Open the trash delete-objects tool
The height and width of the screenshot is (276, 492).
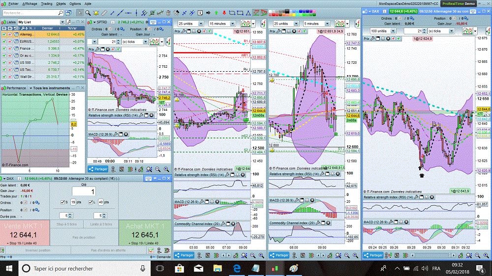point(168,13)
